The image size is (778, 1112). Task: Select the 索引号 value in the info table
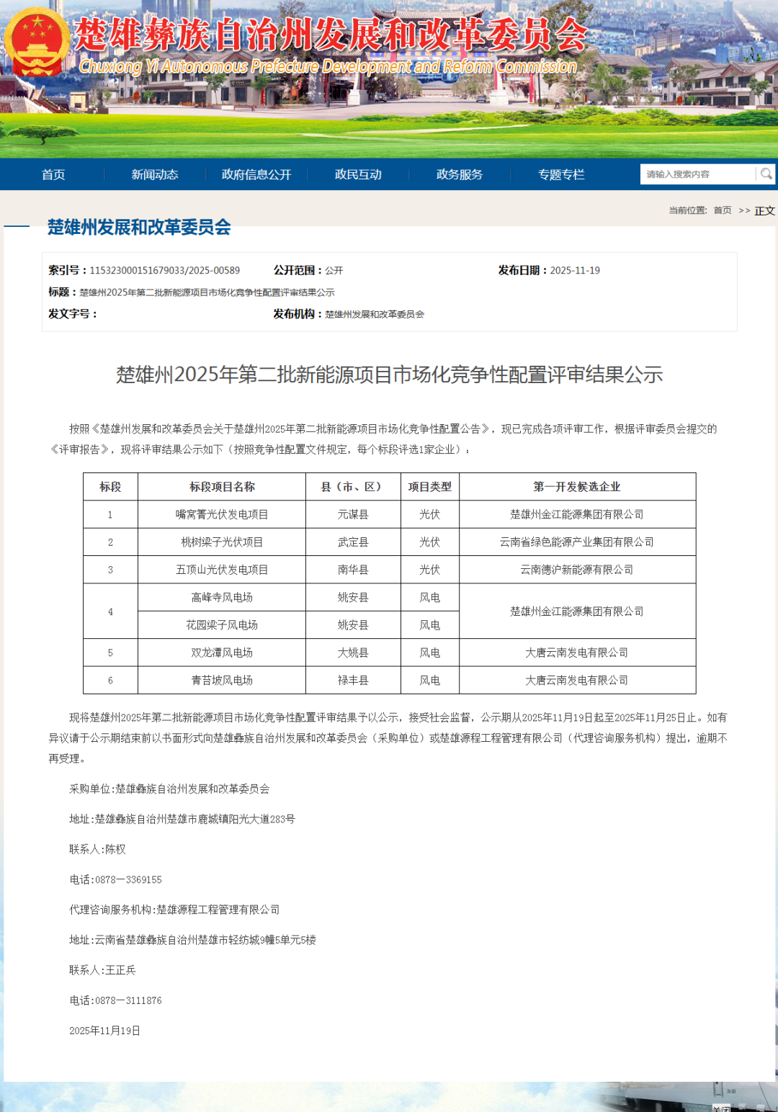(164, 271)
